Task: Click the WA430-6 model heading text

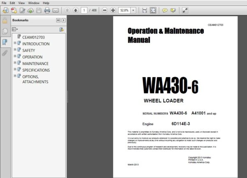Action: coord(170,85)
